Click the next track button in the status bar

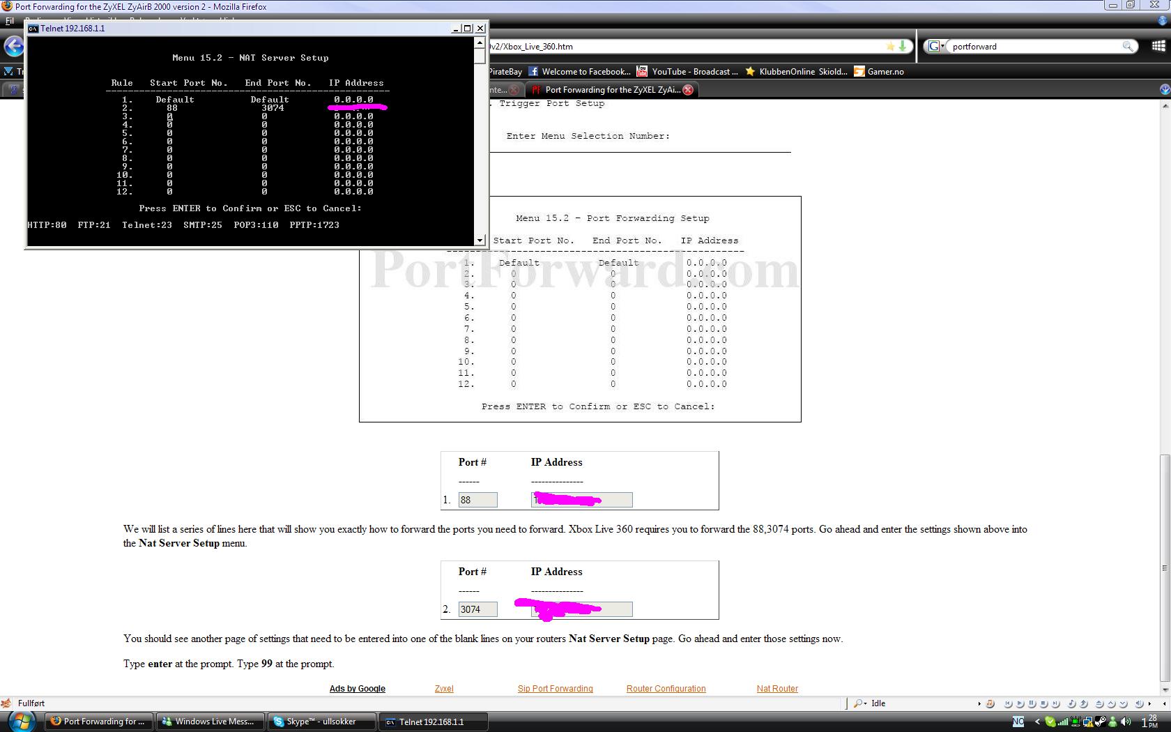click(1055, 703)
